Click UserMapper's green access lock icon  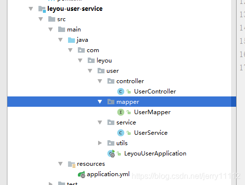click(x=129, y=112)
